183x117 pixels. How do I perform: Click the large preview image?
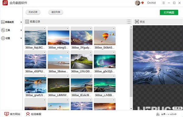tap(158, 68)
